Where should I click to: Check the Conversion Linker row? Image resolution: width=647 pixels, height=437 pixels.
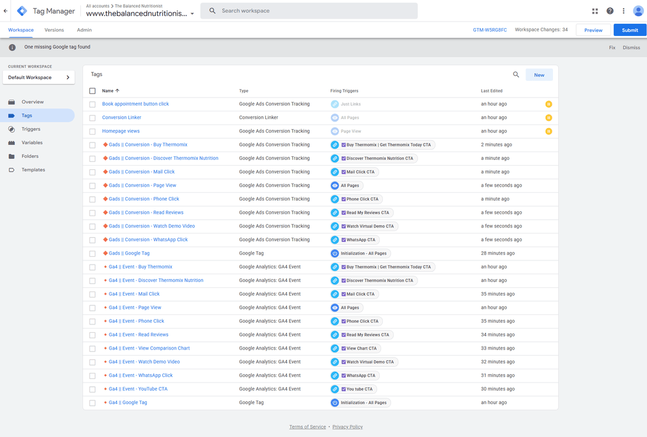point(92,118)
